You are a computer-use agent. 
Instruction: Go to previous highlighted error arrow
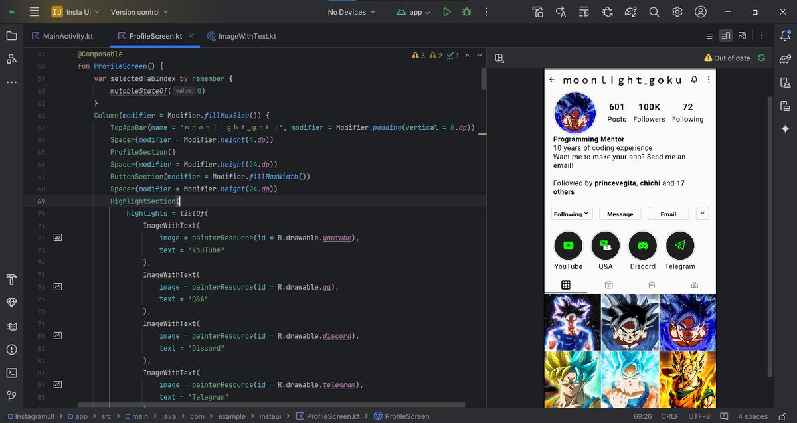coord(468,56)
